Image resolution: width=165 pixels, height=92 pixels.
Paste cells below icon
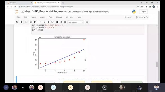pyautogui.click(x=35, y=22)
